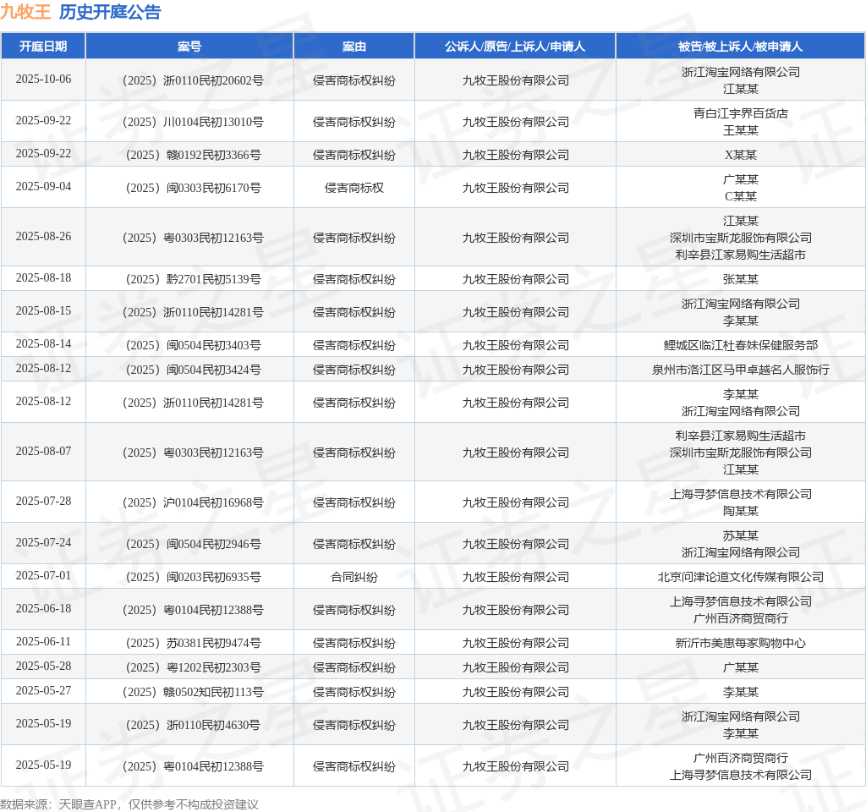
Task: Select the date cell "2025-08-26"
Action: tap(43, 237)
